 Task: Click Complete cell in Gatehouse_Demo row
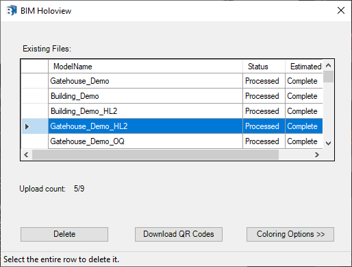(x=304, y=81)
